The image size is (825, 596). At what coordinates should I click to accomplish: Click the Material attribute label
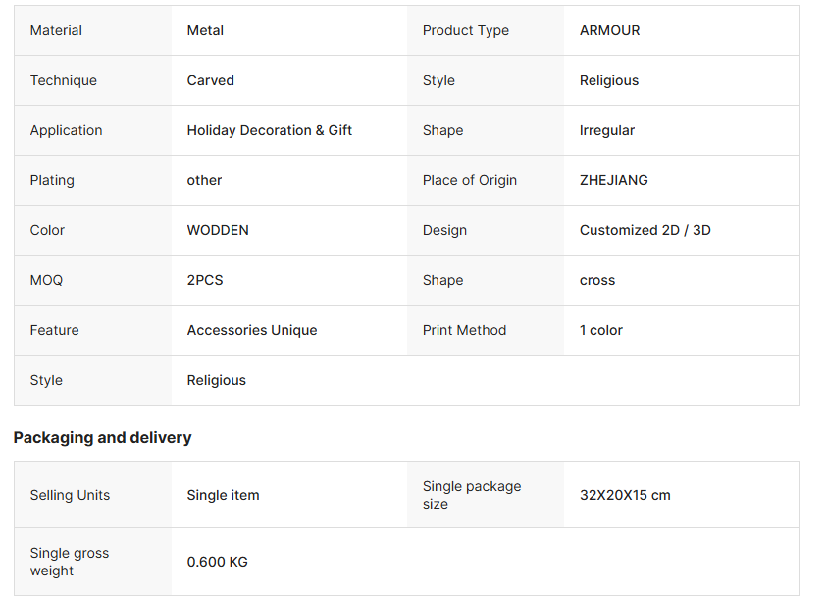[56, 30]
